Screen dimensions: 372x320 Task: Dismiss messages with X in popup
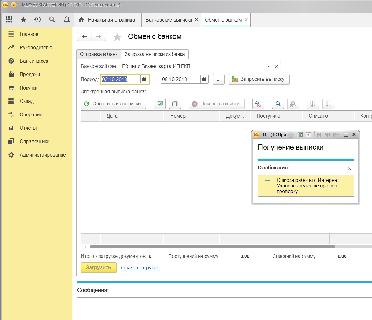349,168
